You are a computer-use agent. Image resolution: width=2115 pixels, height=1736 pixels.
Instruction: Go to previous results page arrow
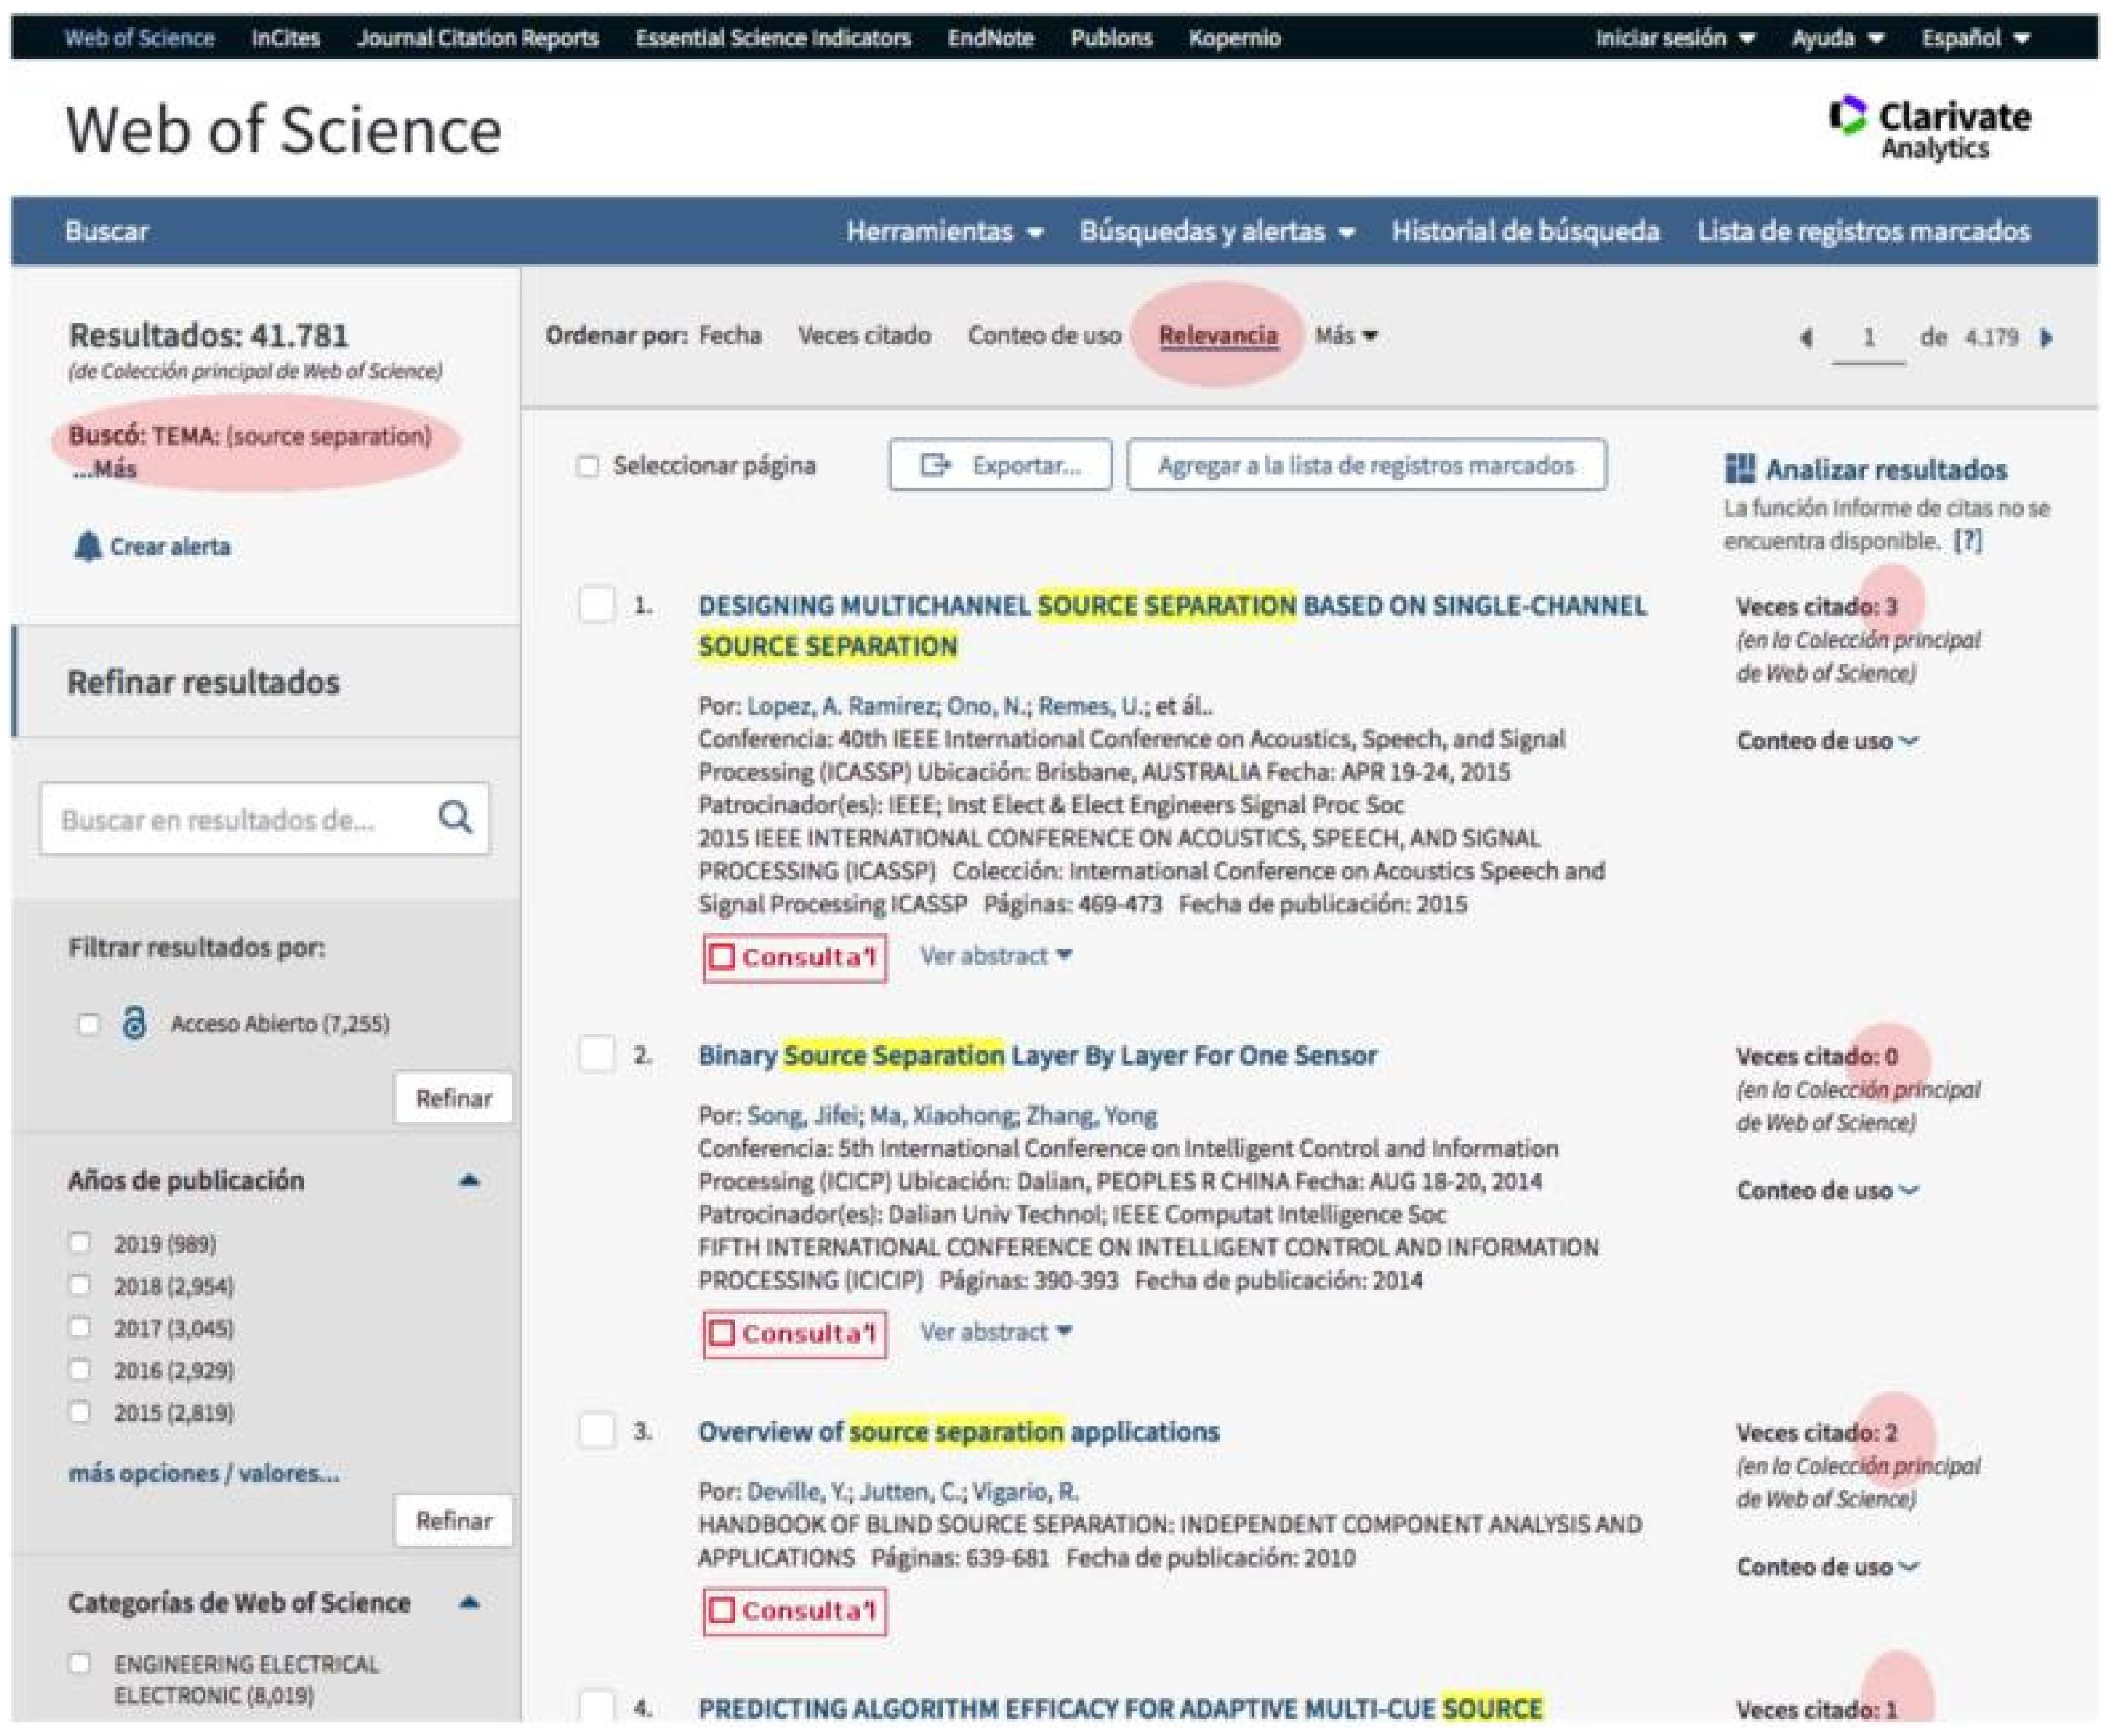coord(1806,338)
